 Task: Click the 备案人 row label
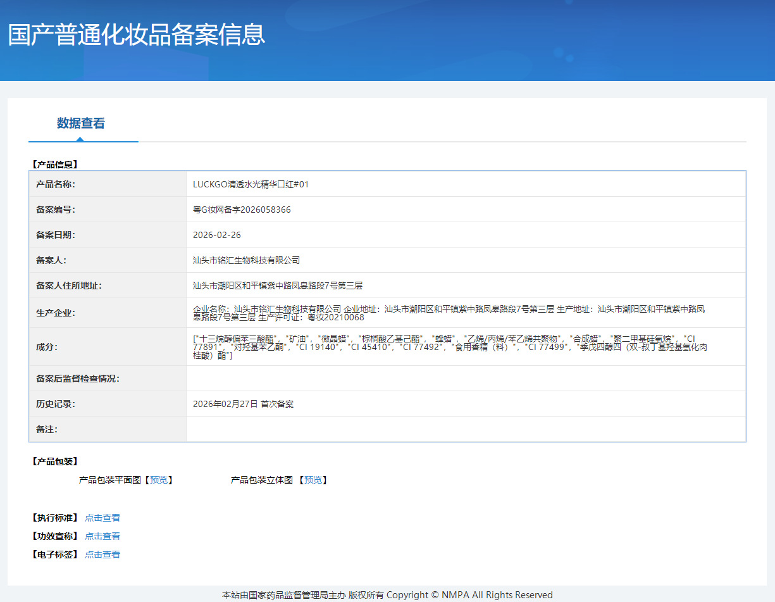(51, 260)
